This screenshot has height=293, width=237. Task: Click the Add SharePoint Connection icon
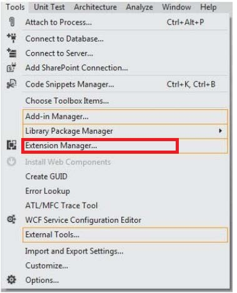11,67
